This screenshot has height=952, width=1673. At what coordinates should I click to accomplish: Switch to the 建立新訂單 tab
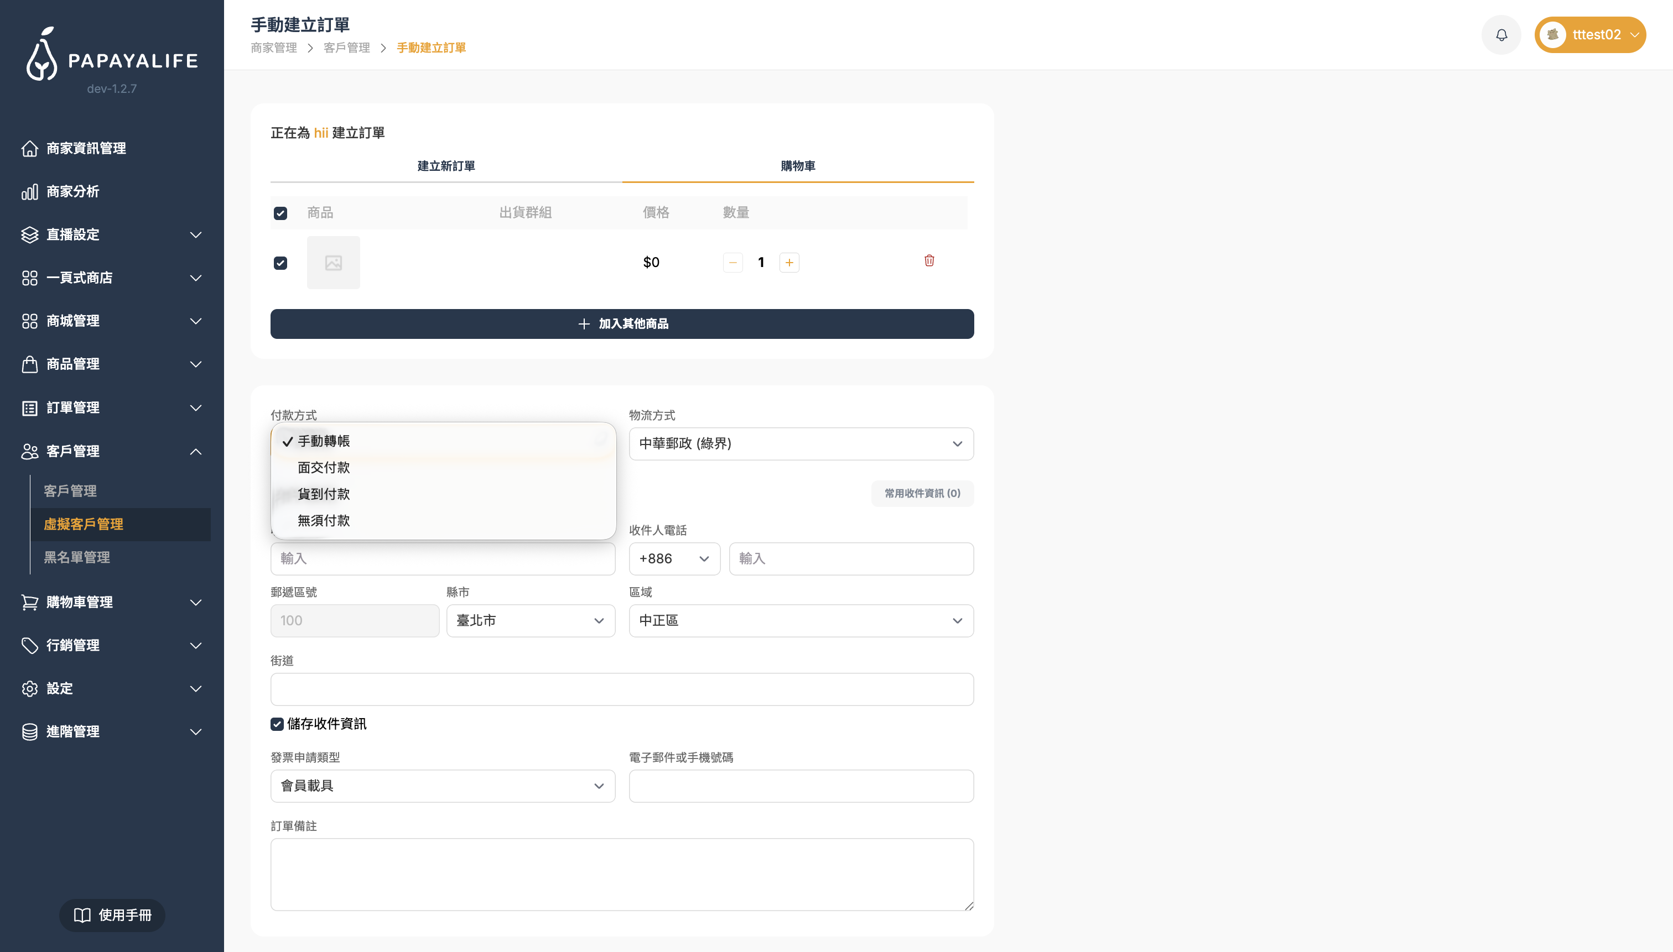(445, 166)
